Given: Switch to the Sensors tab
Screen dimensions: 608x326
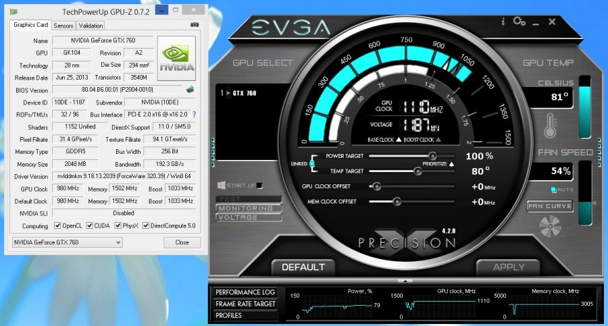Looking at the screenshot, I should click(x=64, y=26).
